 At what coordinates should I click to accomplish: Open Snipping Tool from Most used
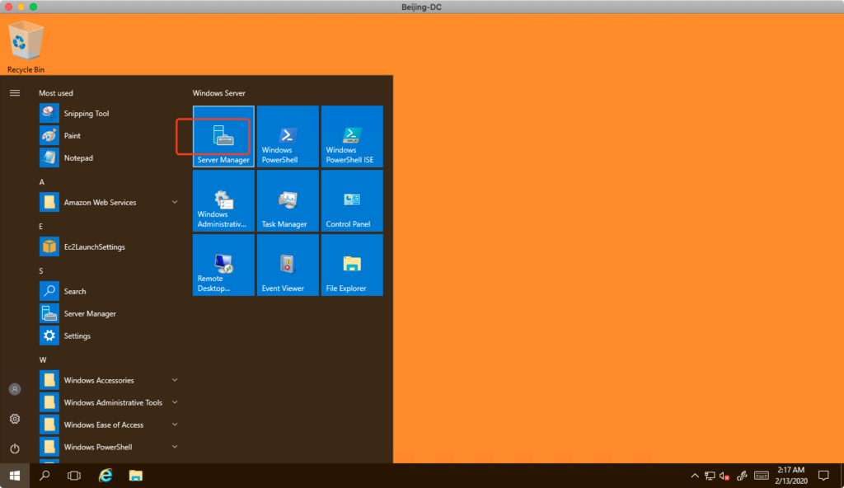coord(87,114)
